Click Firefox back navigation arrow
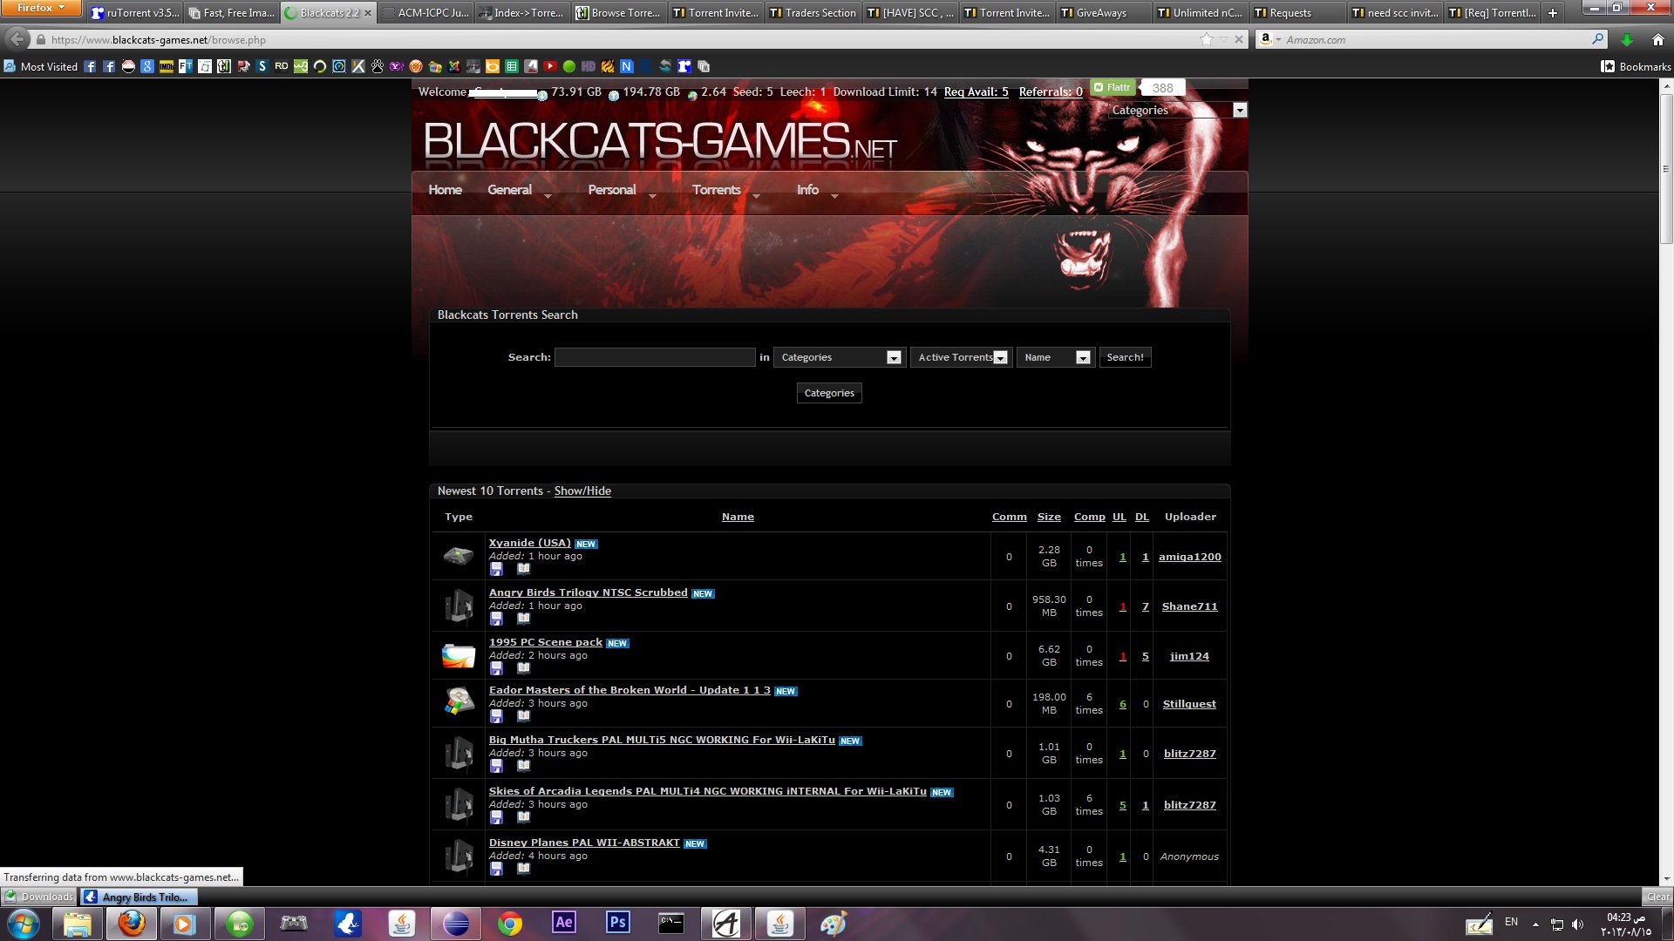Viewport: 1674px width, 941px height. [17, 39]
